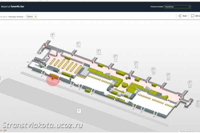The height and width of the screenshot is (133, 200).
Task: Click the orange location marker pin
Action: [53, 78]
